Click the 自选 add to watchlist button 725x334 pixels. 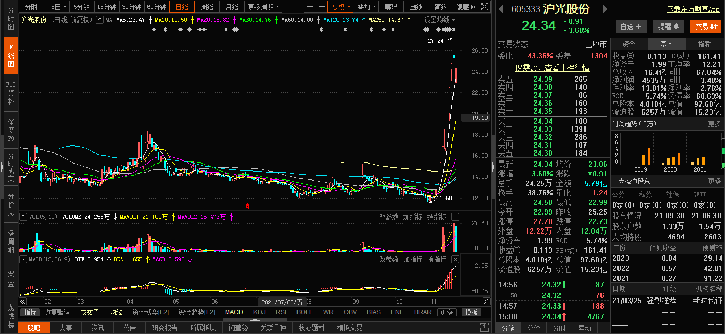coord(631,27)
